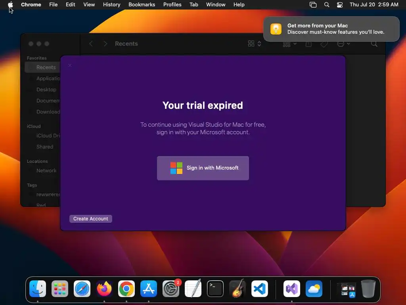The height and width of the screenshot is (305, 406).
Task: Open Spotlight search in menu bar
Action: (327, 5)
